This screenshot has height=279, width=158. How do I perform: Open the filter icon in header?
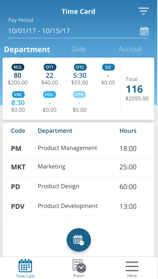click(x=143, y=11)
